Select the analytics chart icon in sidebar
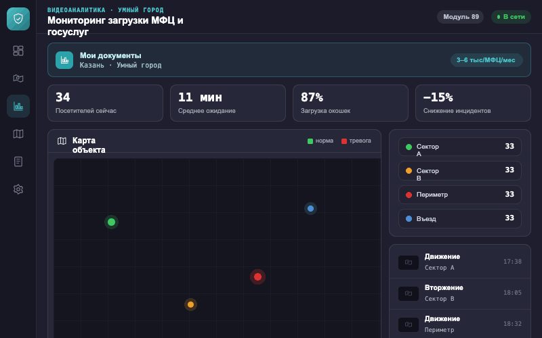Viewport: 542px width, 338px height. (18, 106)
